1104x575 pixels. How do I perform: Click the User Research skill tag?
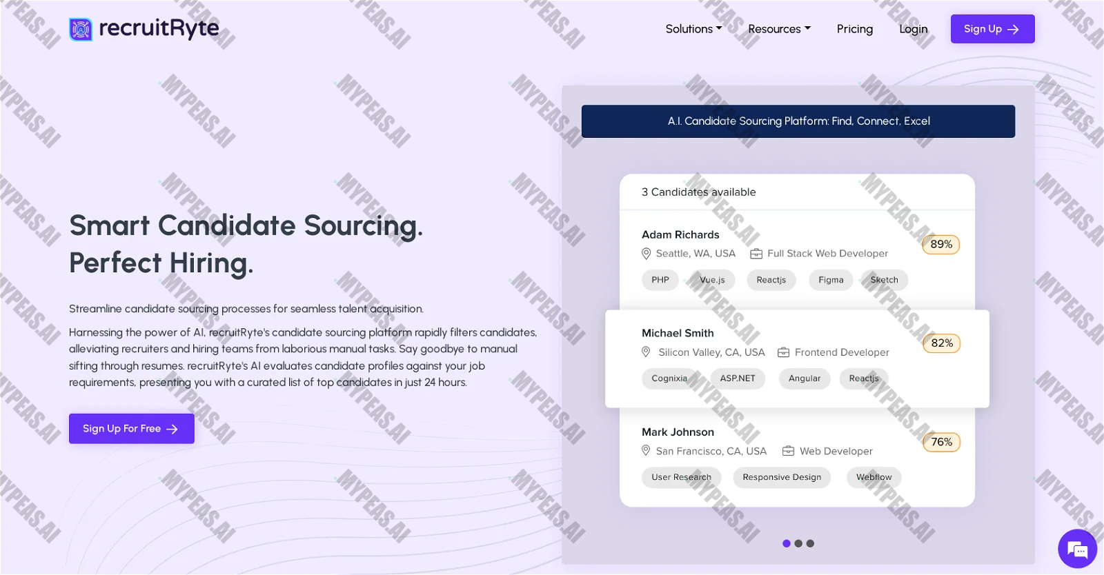[681, 477]
